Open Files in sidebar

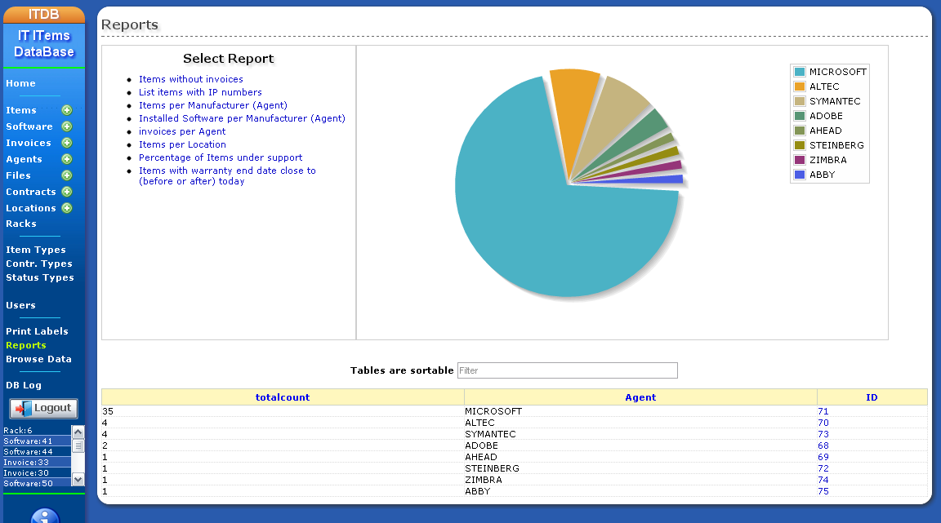tap(18, 175)
